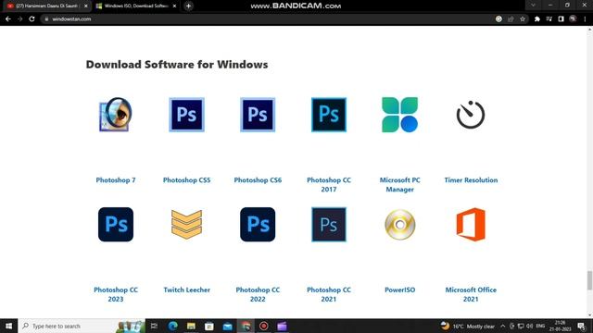This screenshot has height=333, width=593.
Task: Go forward in browser history
Action: [20, 18]
